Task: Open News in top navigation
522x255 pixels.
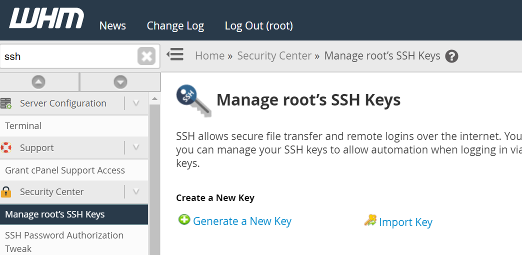Action: pos(112,25)
